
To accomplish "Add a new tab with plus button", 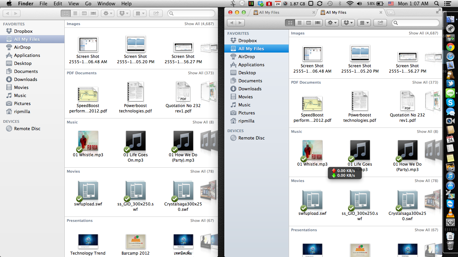I will (x=391, y=12).
